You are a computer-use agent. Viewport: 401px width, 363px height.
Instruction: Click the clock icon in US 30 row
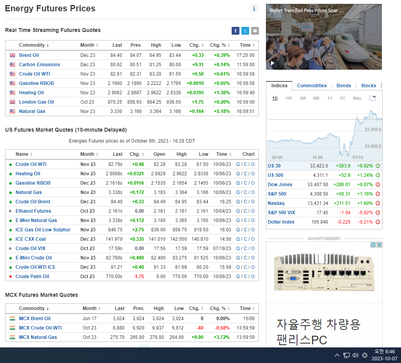pyautogui.click(x=378, y=166)
